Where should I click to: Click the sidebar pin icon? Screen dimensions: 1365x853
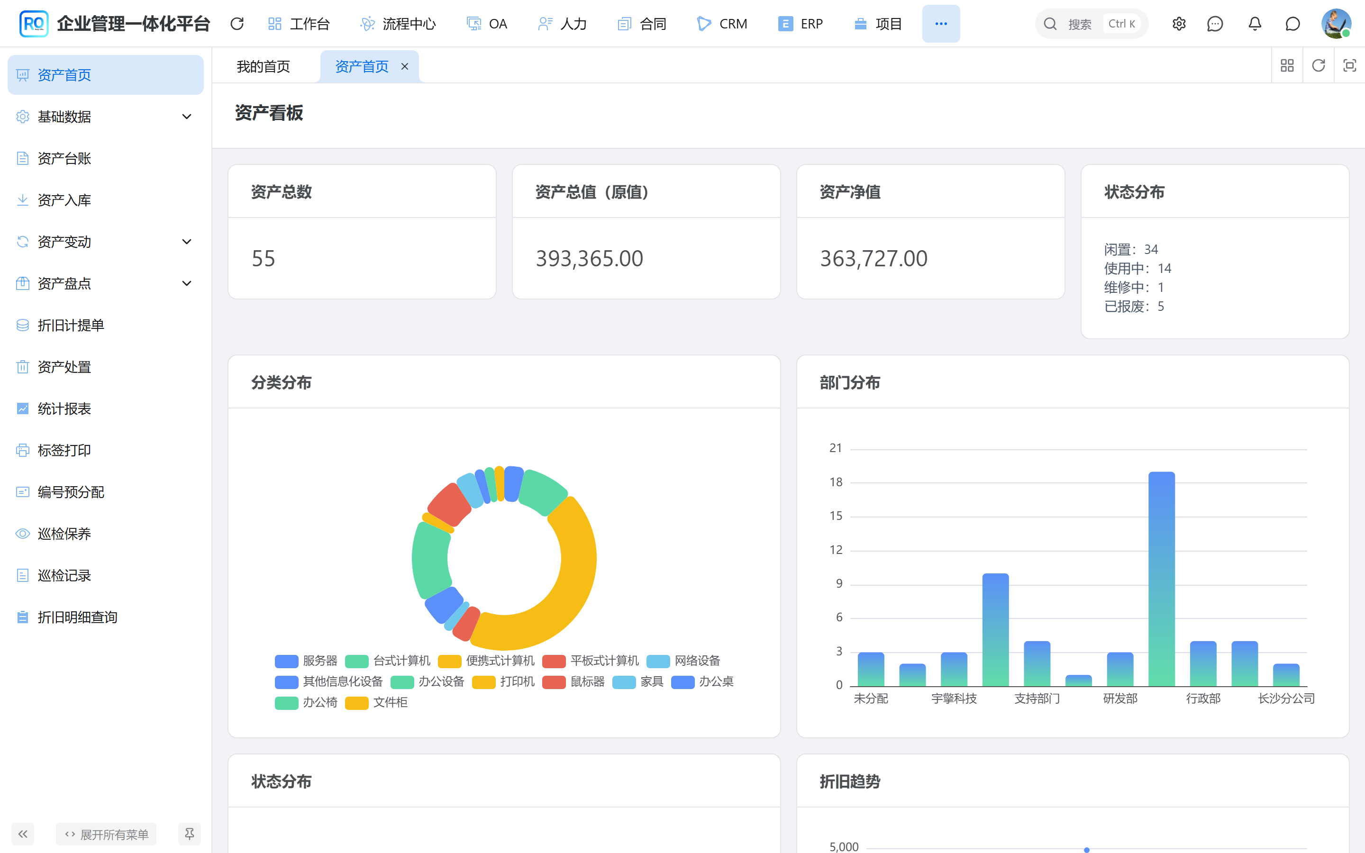190,834
